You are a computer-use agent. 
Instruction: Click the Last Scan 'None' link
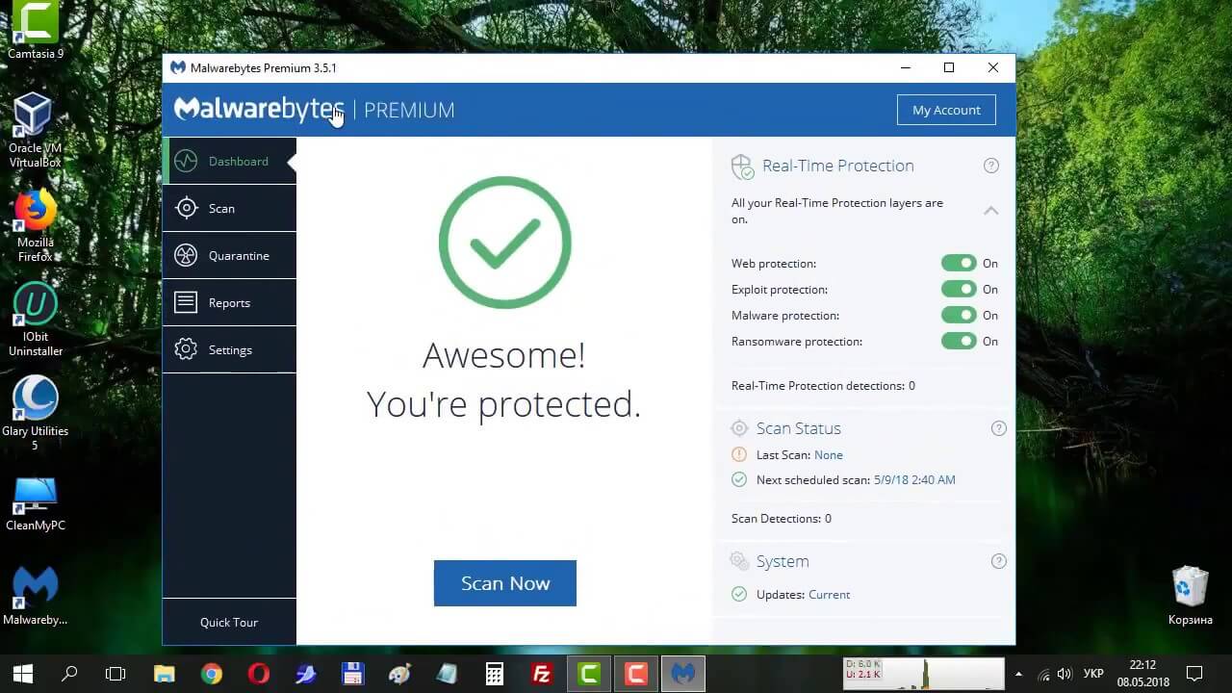tap(828, 454)
